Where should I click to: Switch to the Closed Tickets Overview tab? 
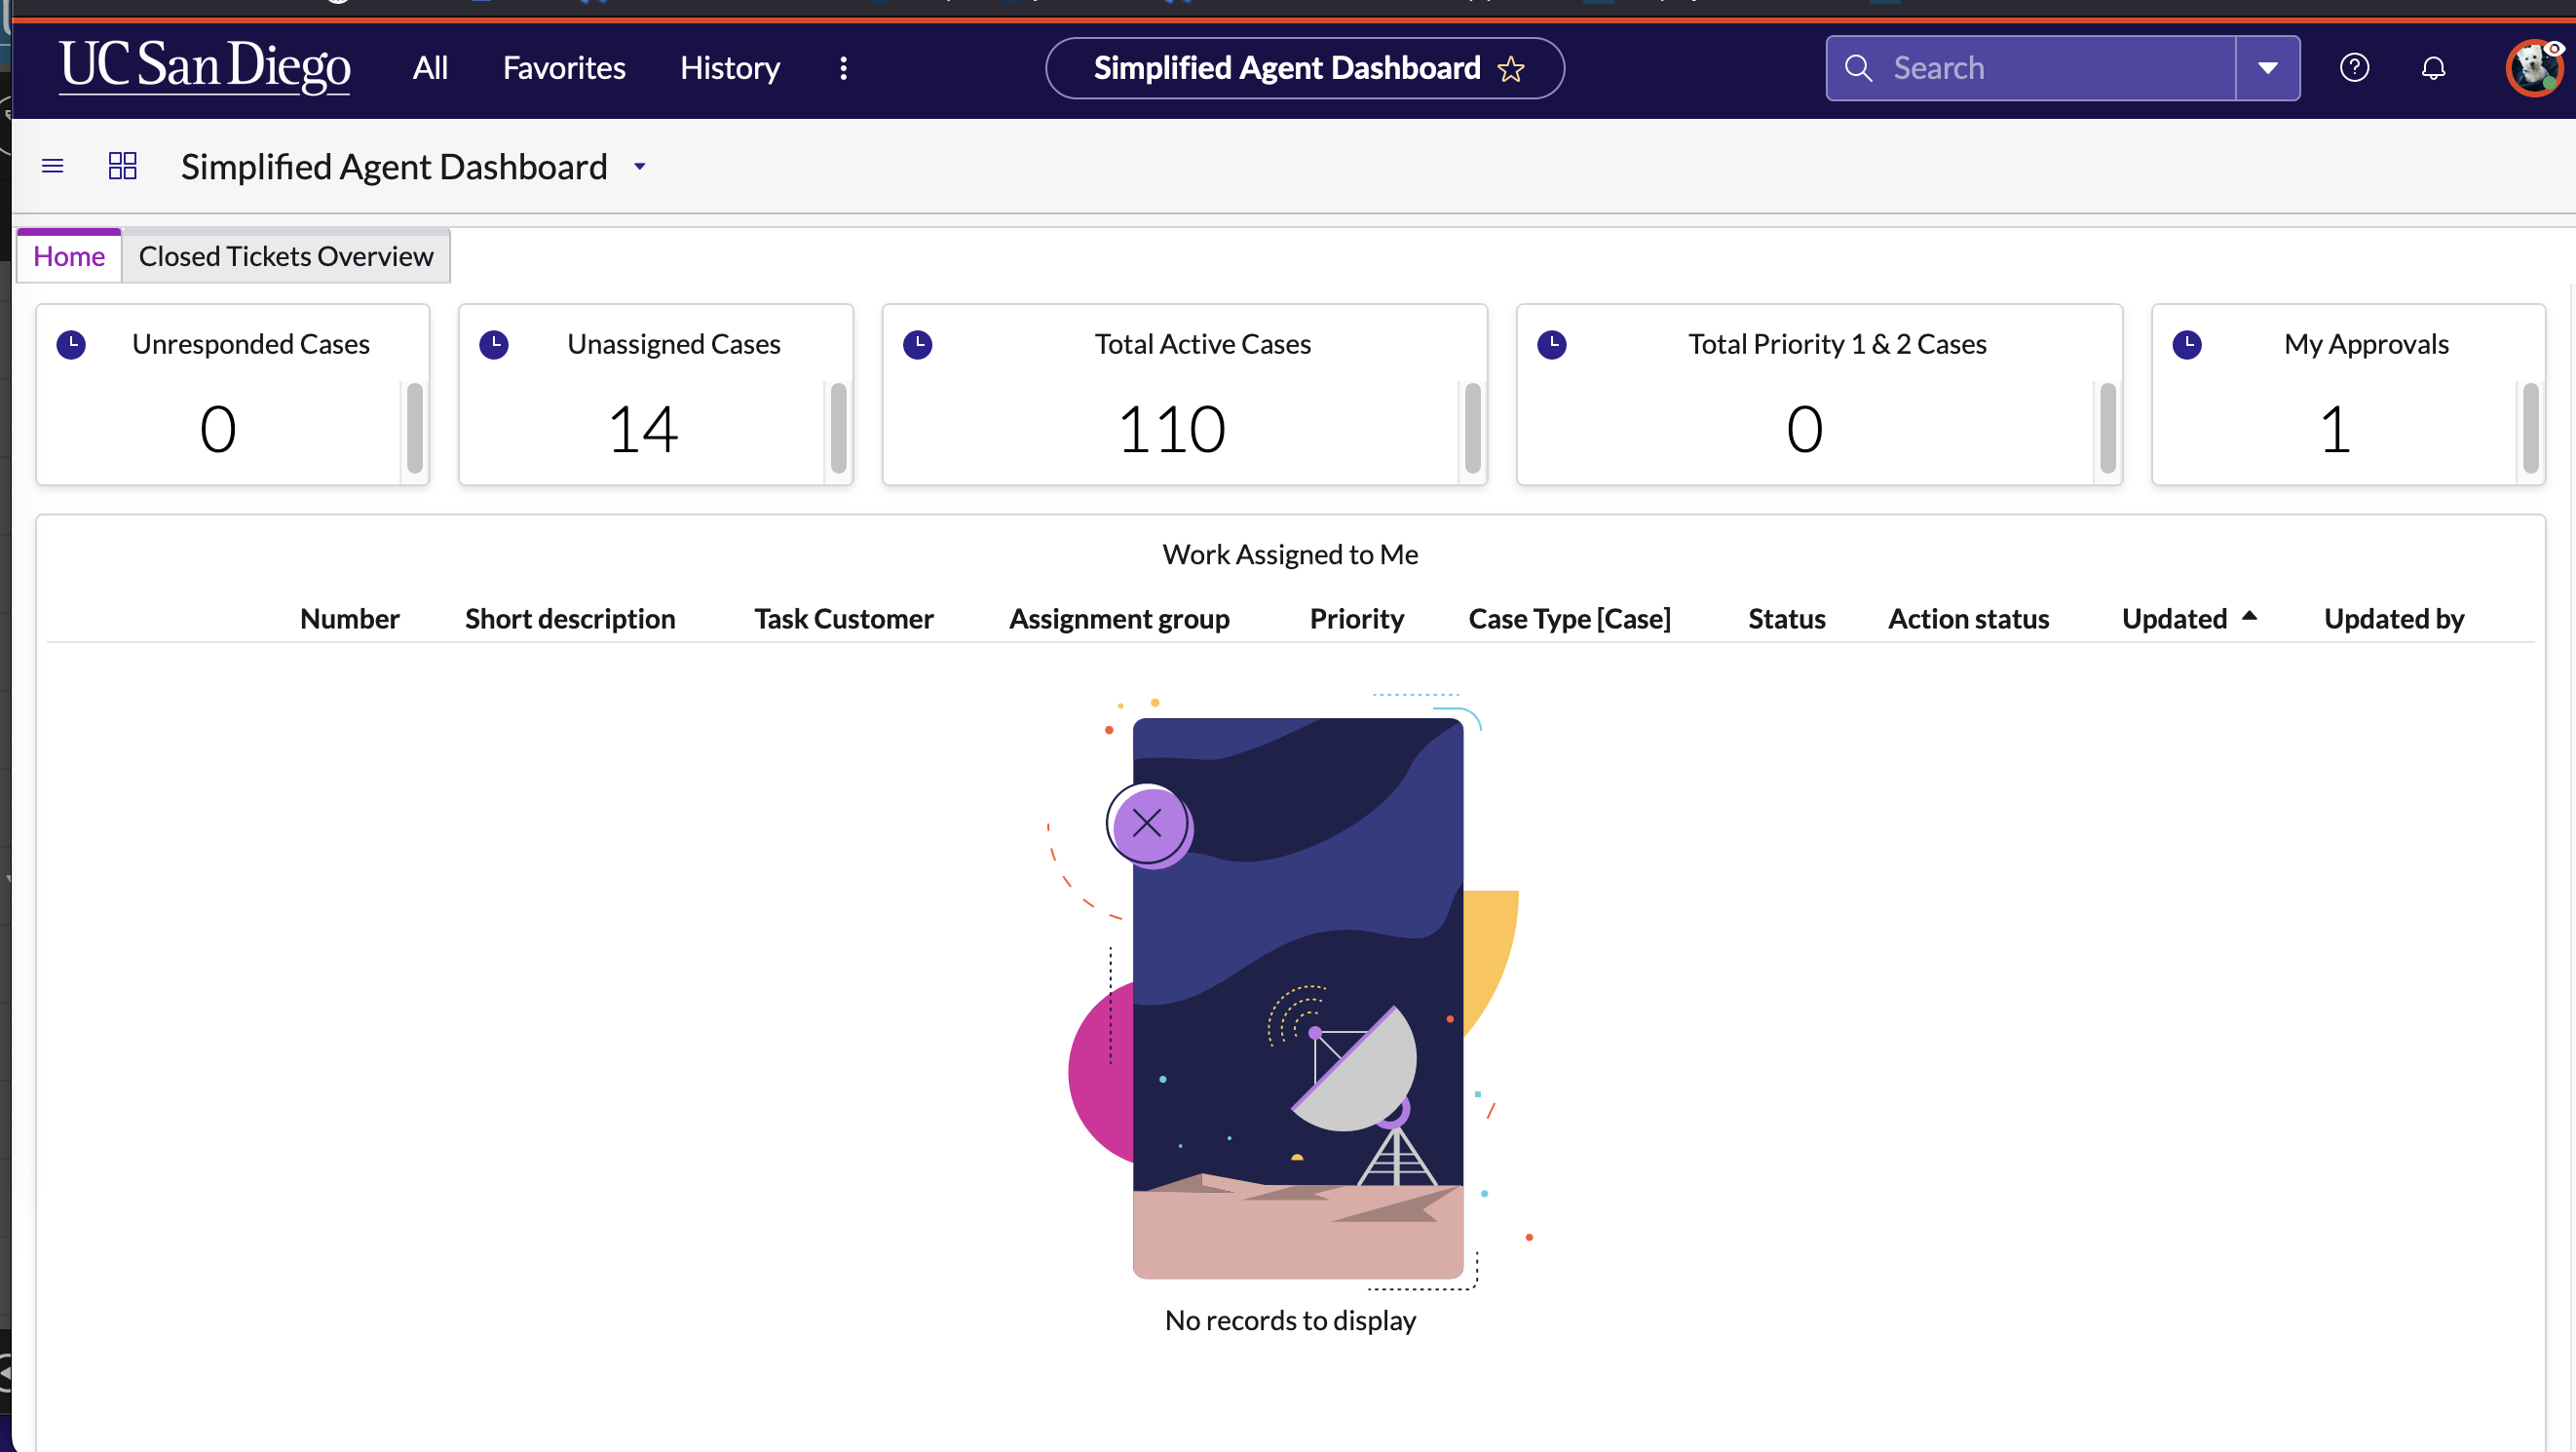(x=286, y=256)
